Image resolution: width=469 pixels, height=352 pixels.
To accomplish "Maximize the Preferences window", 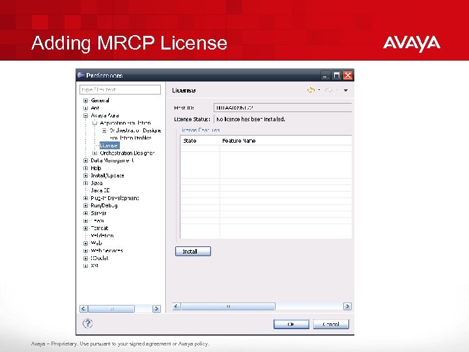I will [x=337, y=75].
